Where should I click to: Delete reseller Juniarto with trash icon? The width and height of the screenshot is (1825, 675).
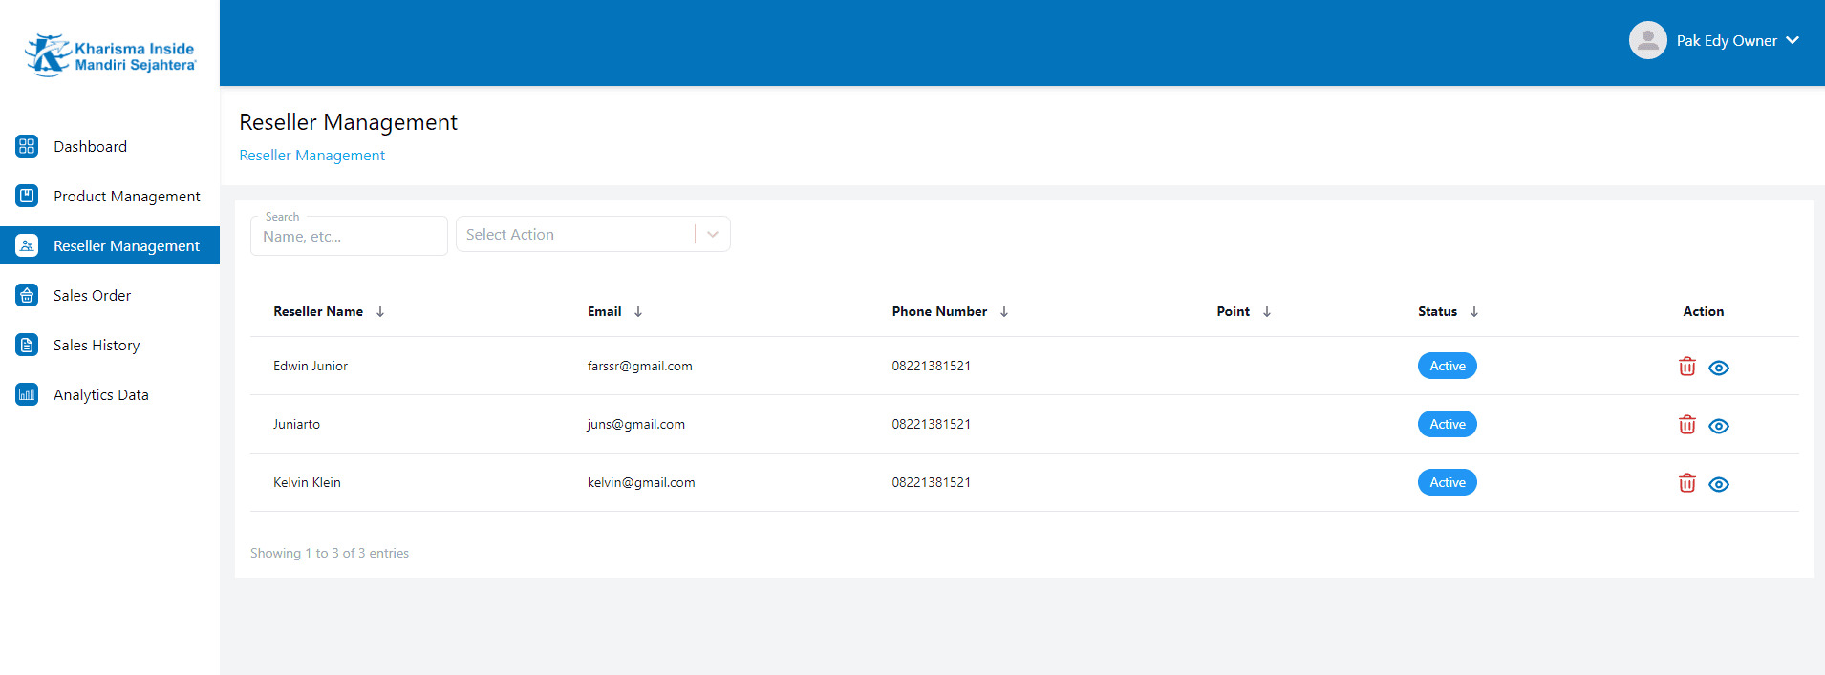pos(1687,425)
